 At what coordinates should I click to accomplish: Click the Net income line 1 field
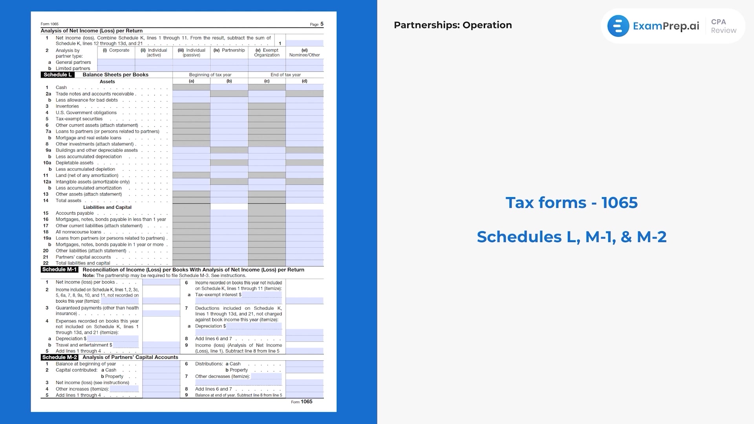pos(311,44)
